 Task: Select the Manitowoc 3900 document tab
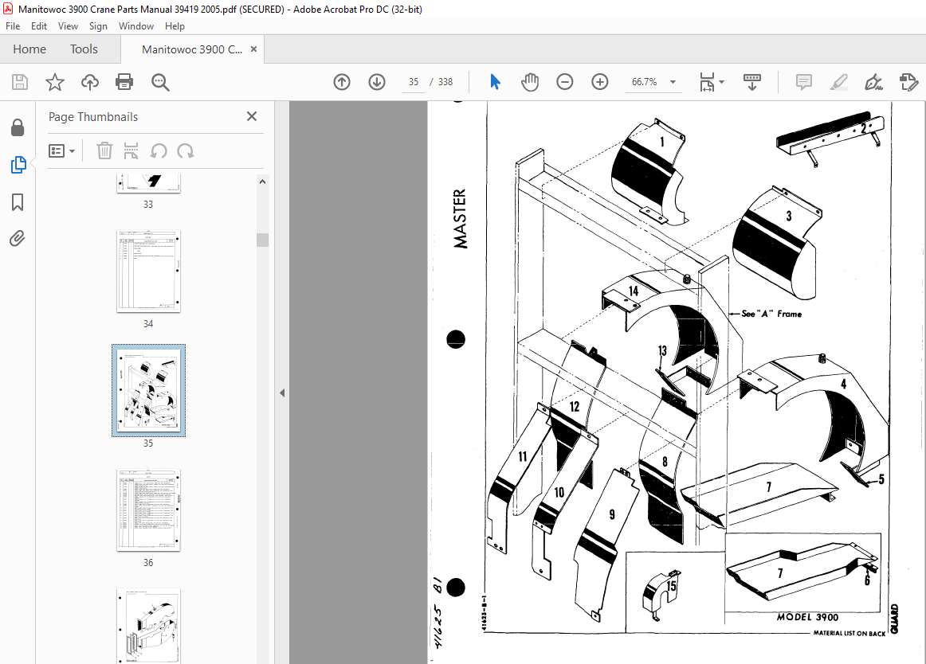click(192, 49)
